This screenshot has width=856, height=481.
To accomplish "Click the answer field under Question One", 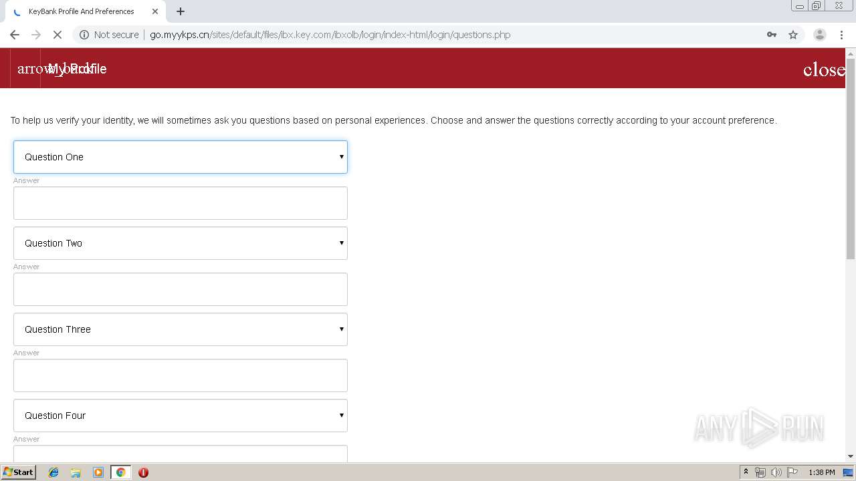I will [x=181, y=203].
